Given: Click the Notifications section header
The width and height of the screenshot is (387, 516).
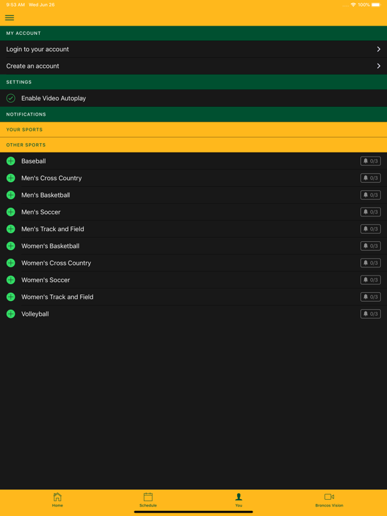Looking at the screenshot, I should pyautogui.click(x=193, y=114).
